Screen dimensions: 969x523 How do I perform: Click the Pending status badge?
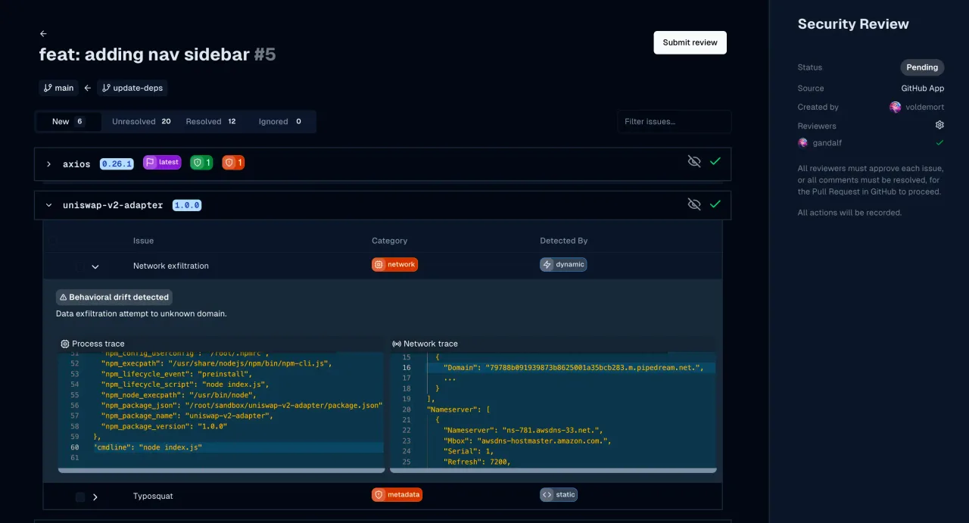[922, 67]
